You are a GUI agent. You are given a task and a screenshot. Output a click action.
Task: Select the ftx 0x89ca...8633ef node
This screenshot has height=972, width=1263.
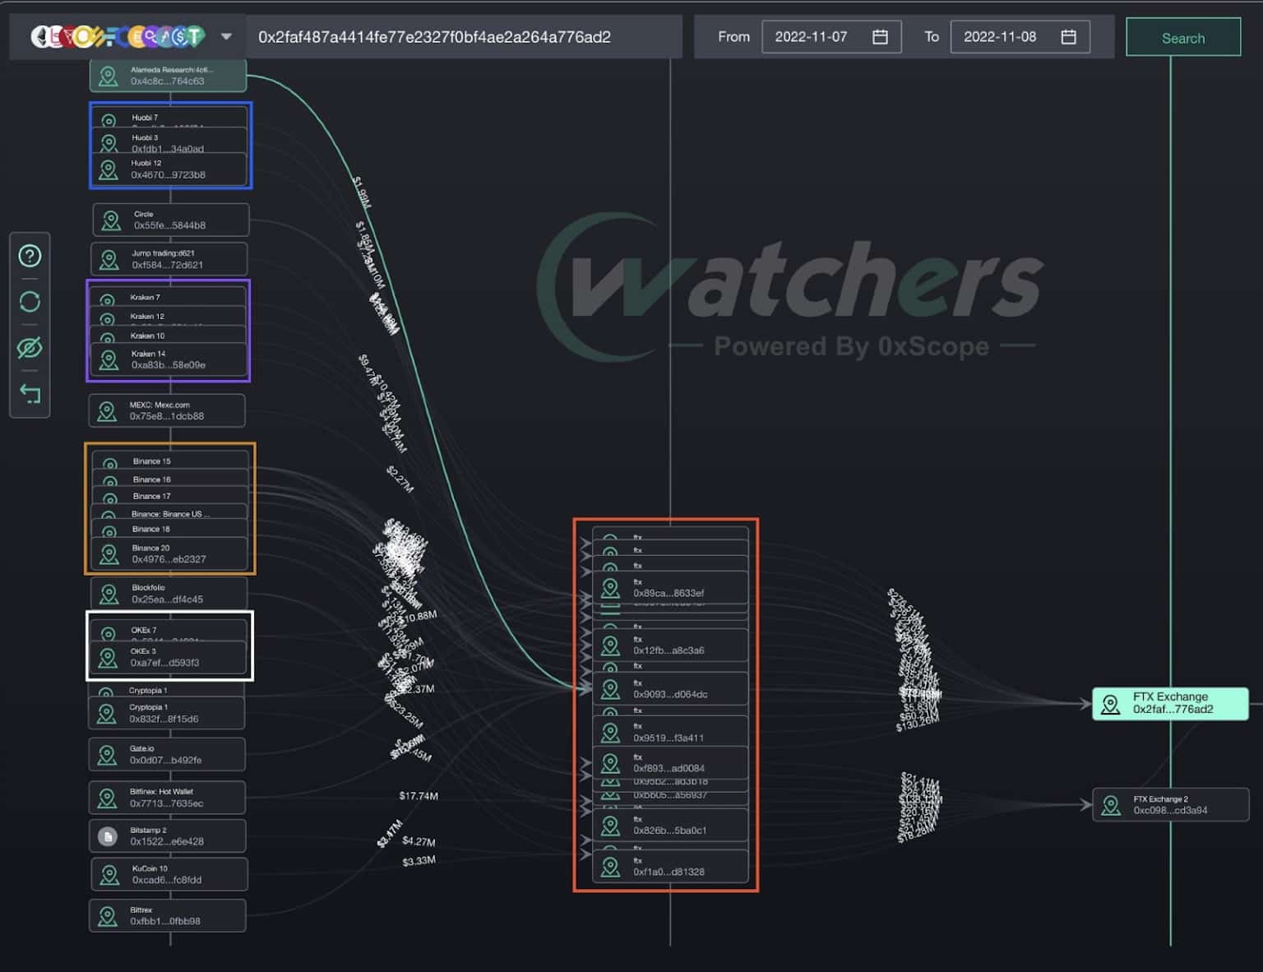pos(670,587)
